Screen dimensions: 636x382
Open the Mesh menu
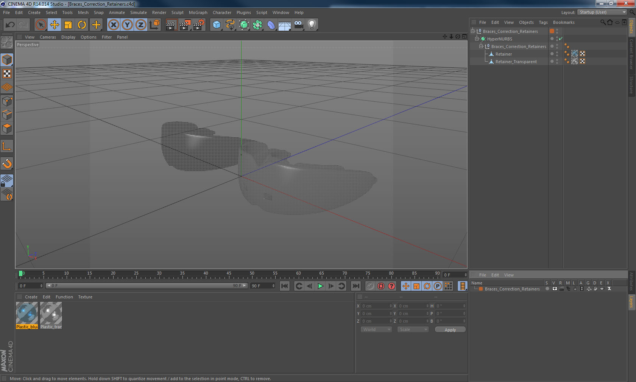point(83,12)
